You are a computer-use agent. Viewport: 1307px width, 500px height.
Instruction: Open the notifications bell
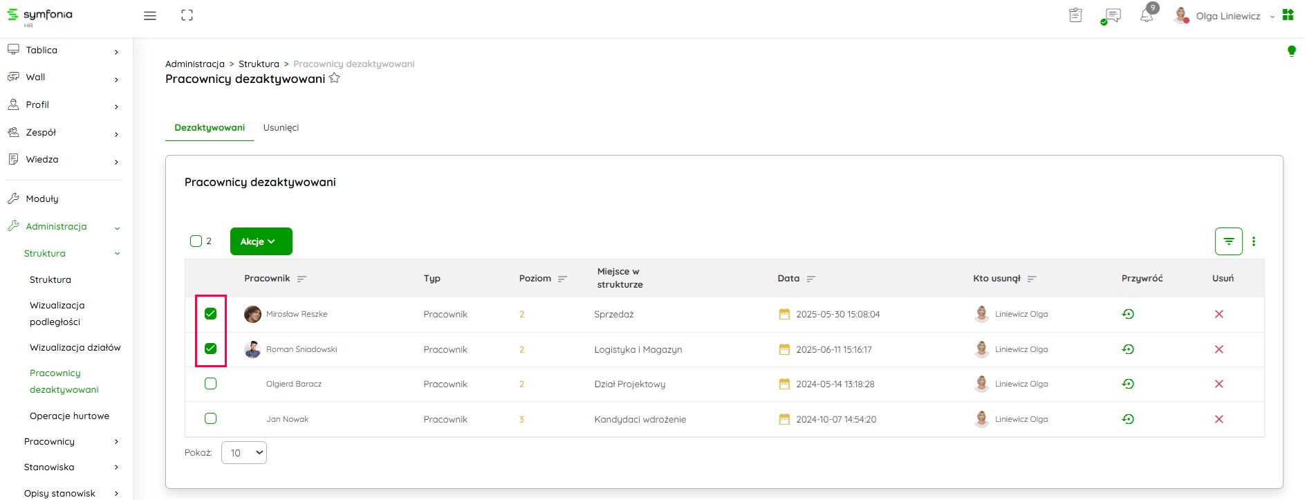tap(1146, 16)
